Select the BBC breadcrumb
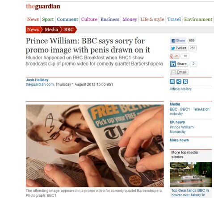This screenshot has height=198, width=214. pyautogui.click(x=69, y=29)
